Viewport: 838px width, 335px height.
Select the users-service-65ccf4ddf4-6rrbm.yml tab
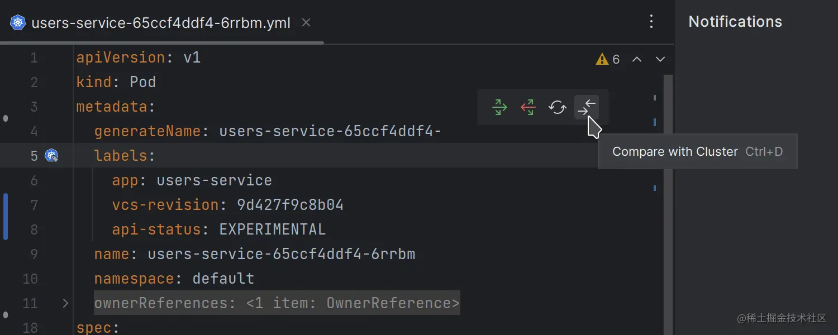click(x=161, y=22)
